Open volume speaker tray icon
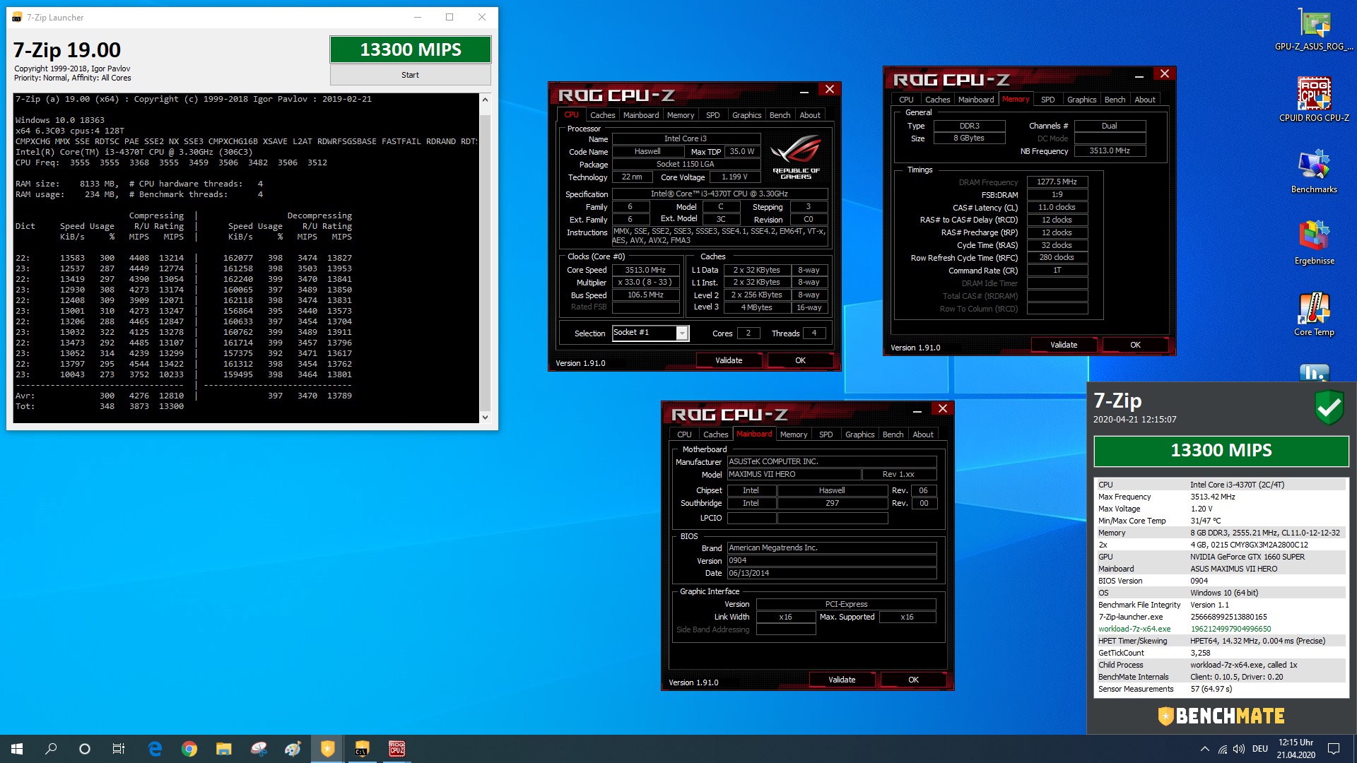 [x=1239, y=749]
